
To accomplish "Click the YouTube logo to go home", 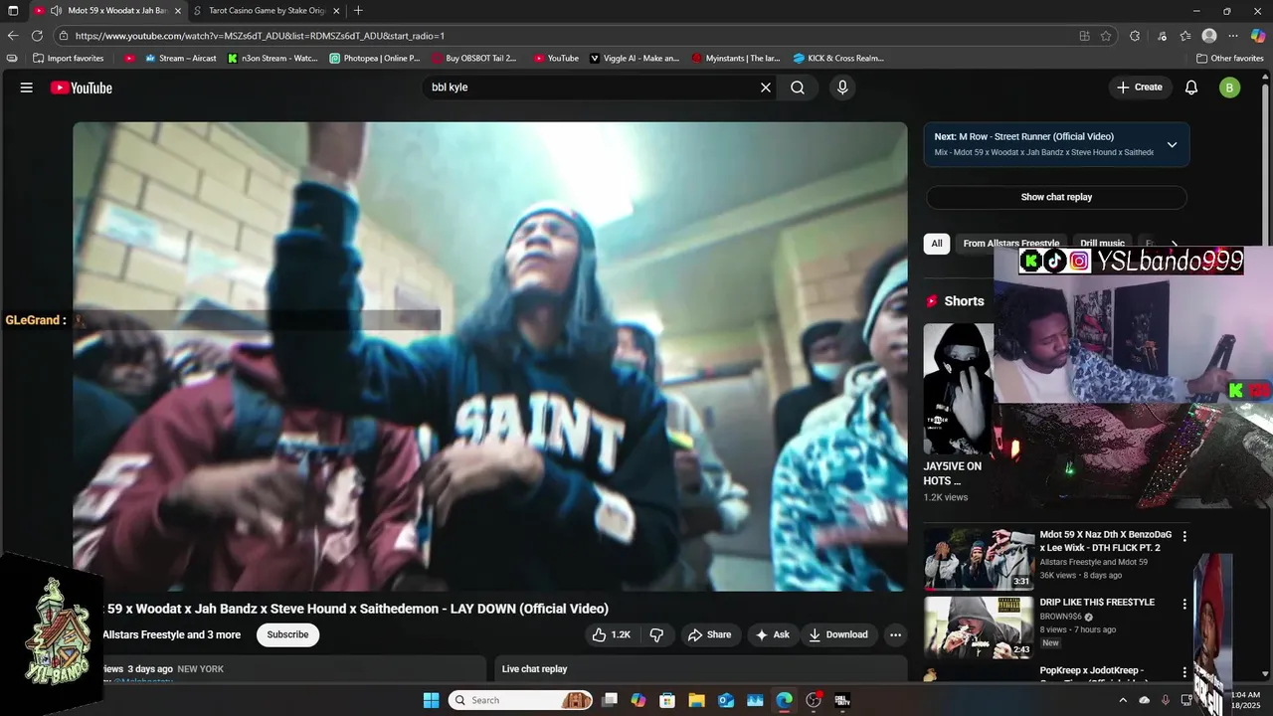I will (82, 88).
